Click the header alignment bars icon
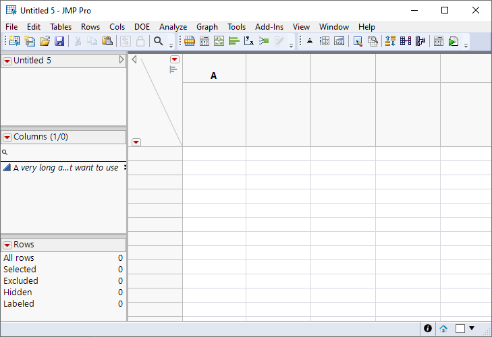Screen dimensions: 492x337 click(173, 69)
